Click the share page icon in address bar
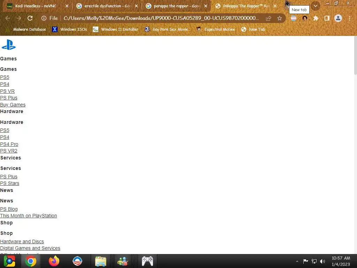Viewport: 357px width, 268px height. tap(268, 18)
